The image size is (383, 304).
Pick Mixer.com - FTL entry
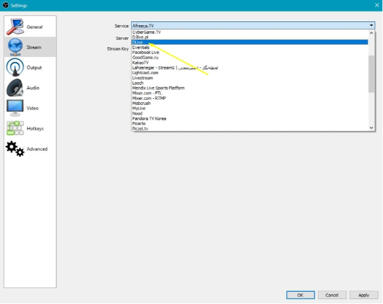tap(249, 93)
